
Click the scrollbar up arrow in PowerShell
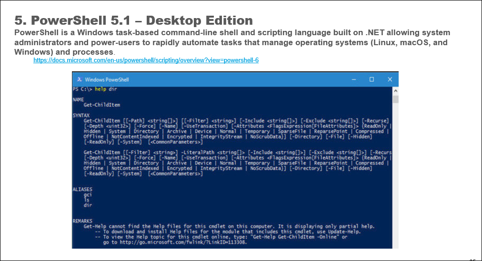396,91
